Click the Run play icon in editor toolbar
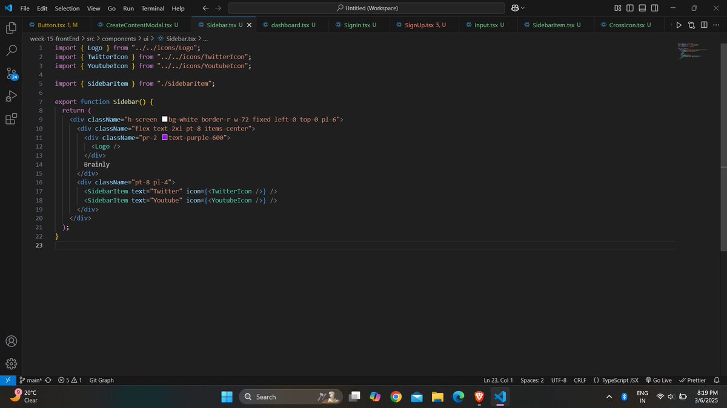Viewport: 727px width, 408px height. click(679, 25)
